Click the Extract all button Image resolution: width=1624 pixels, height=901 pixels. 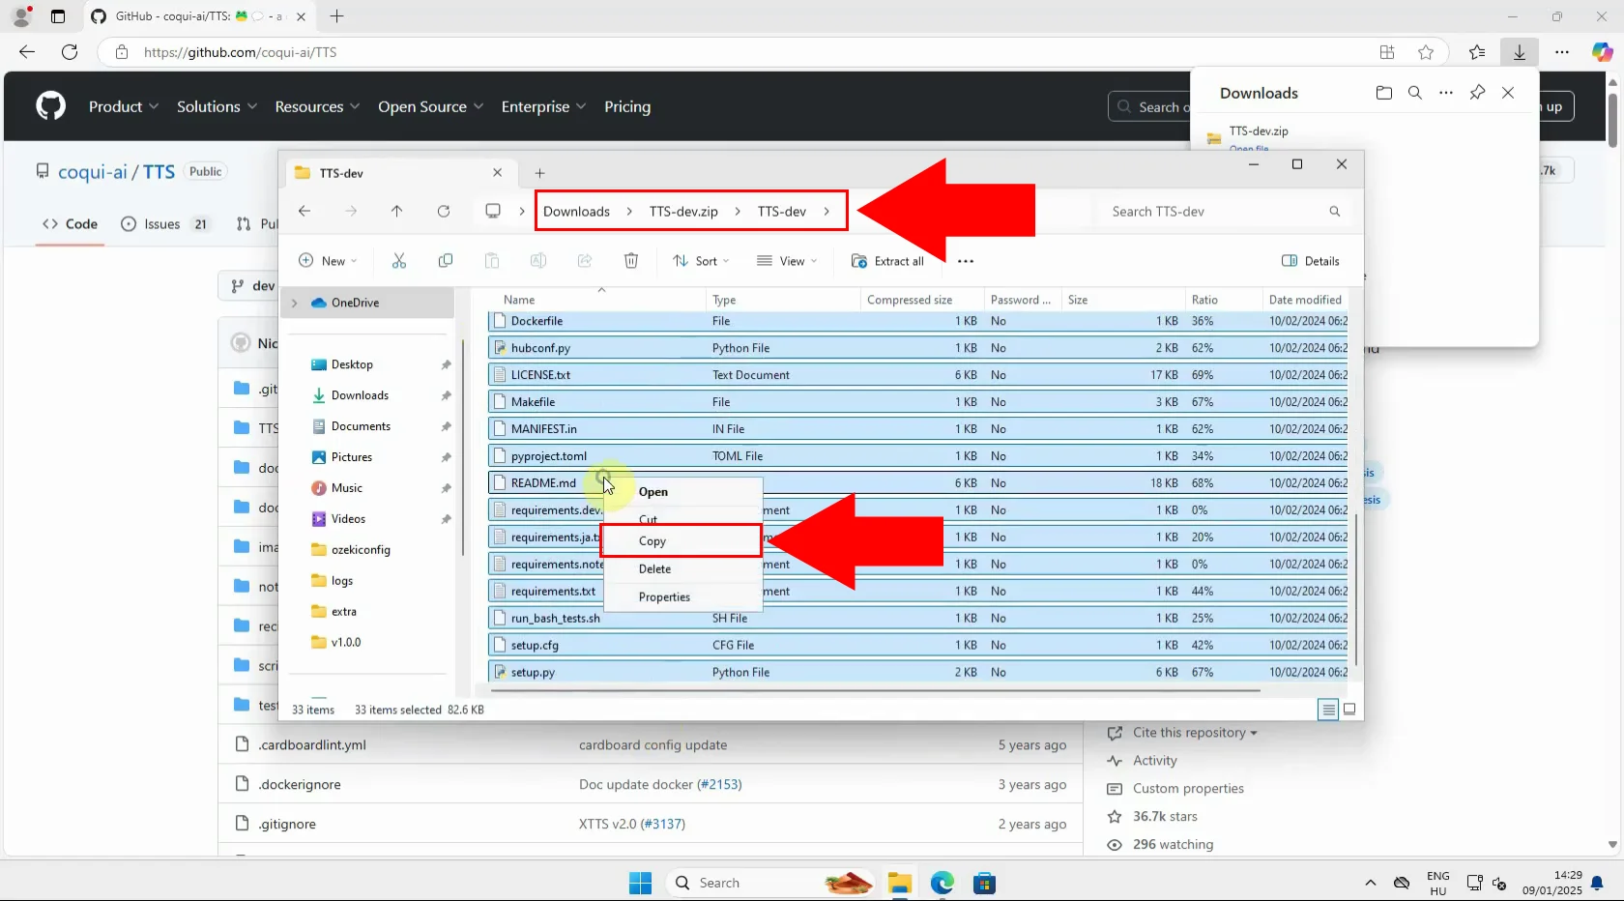(887, 261)
